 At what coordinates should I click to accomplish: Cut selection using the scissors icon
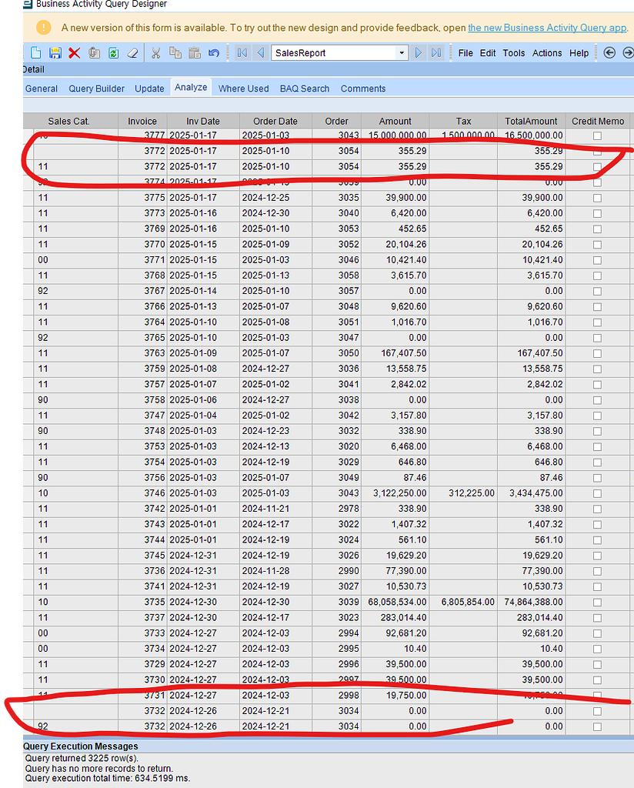click(x=156, y=52)
